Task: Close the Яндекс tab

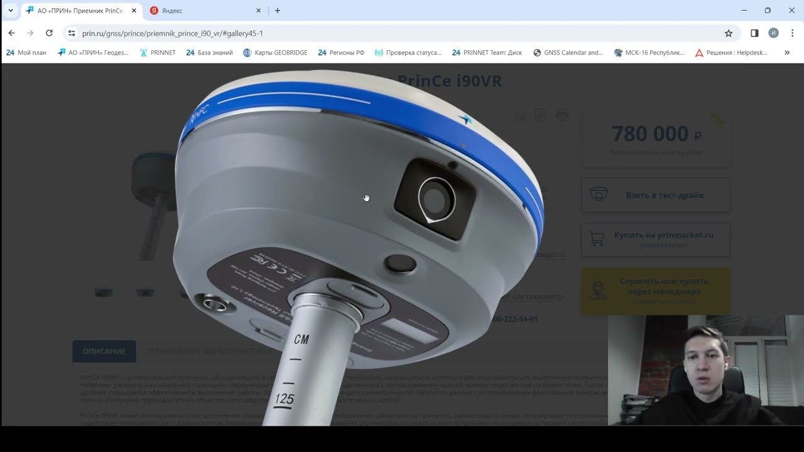Action: [258, 11]
